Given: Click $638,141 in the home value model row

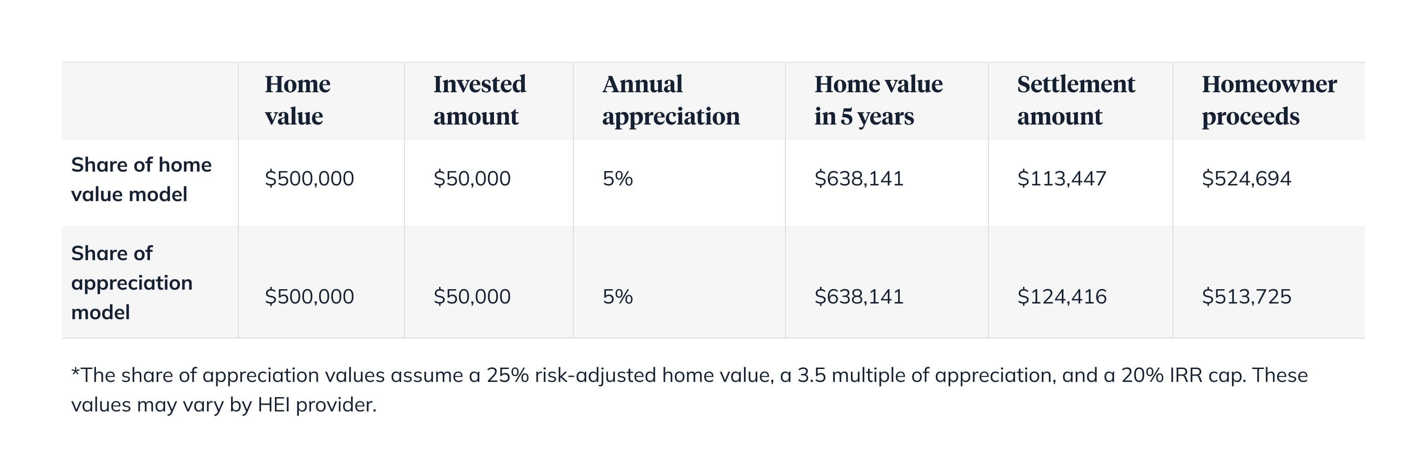Looking at the screenshot, I should click(859, 178).
